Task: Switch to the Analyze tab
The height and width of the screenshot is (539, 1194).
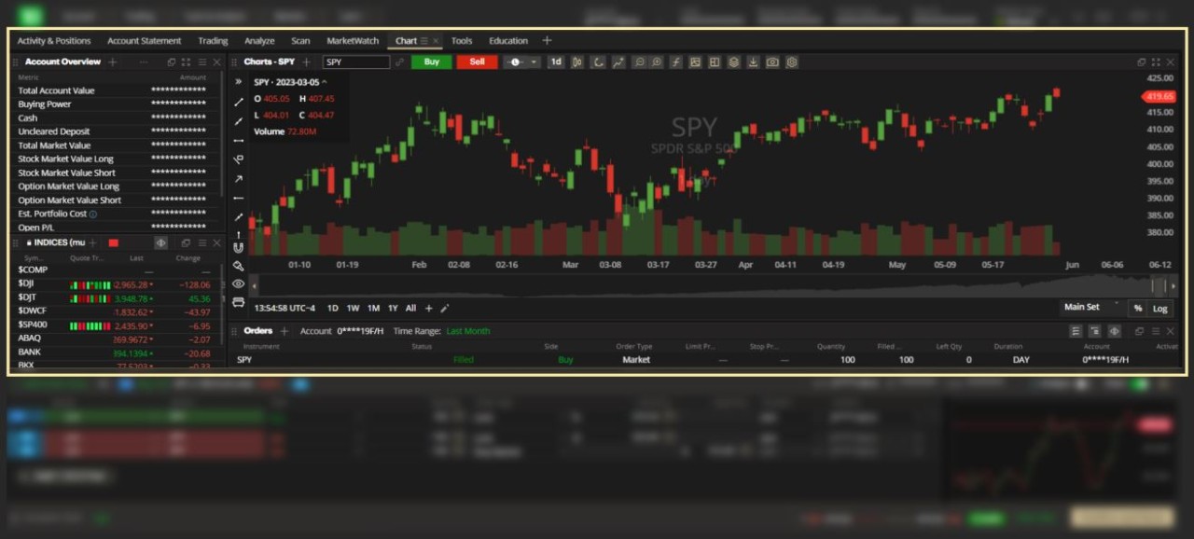Action: [259, 41]
